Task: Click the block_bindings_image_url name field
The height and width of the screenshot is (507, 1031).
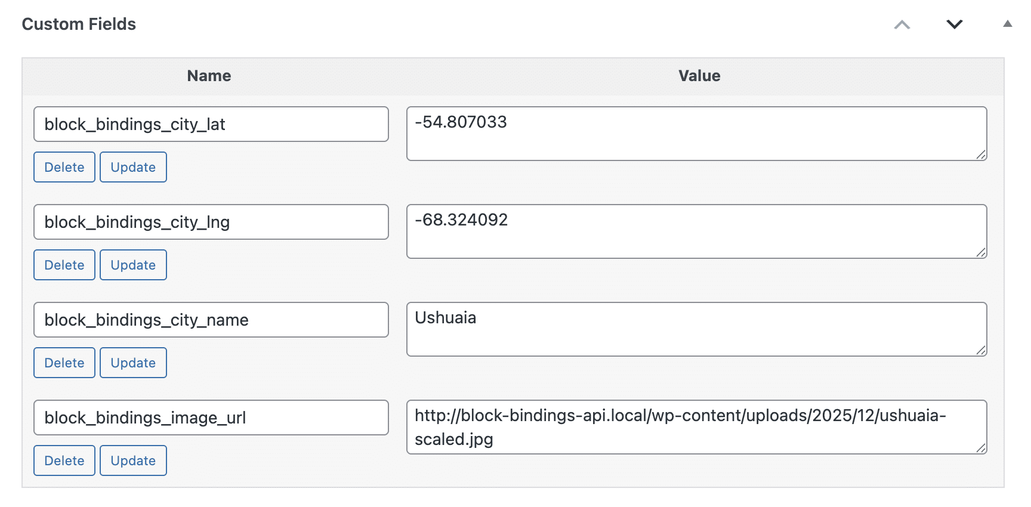Action: (211, 418)
